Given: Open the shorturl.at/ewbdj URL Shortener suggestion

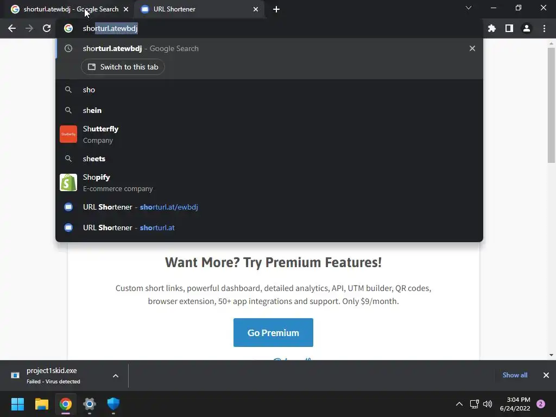Looking at the screenshot, I should (269, 207).
